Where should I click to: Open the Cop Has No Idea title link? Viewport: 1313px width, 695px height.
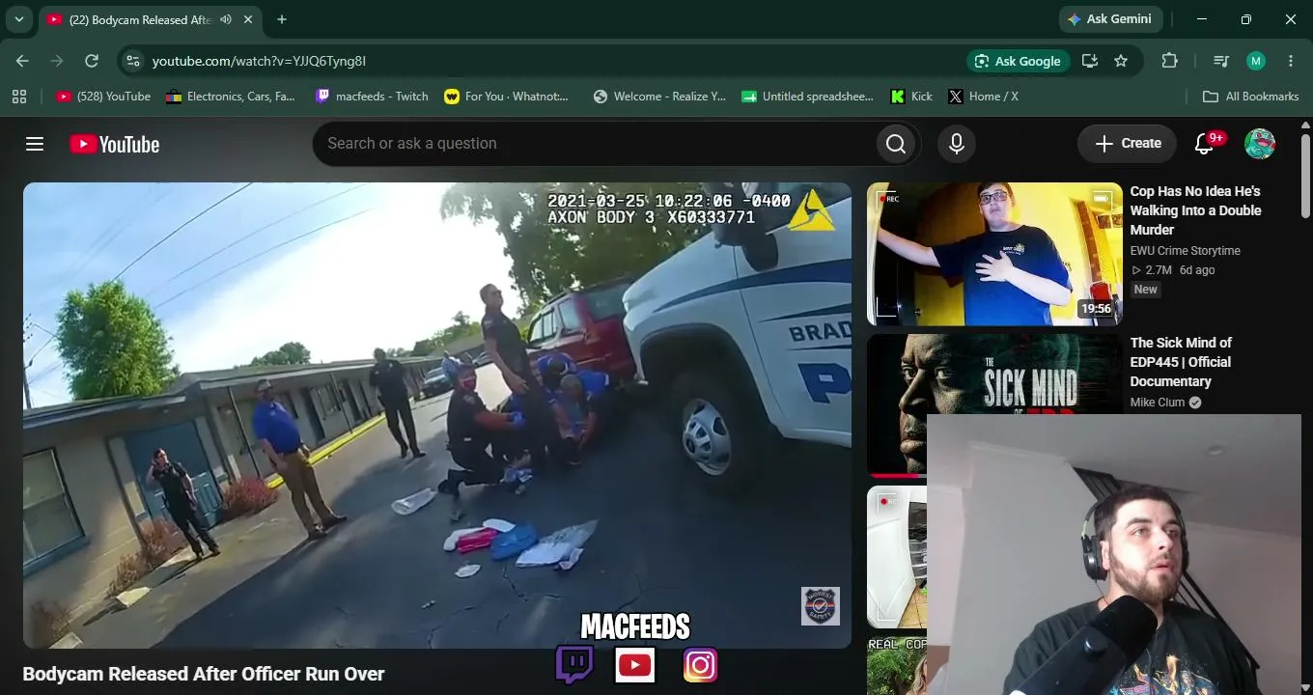[1196, 210]
